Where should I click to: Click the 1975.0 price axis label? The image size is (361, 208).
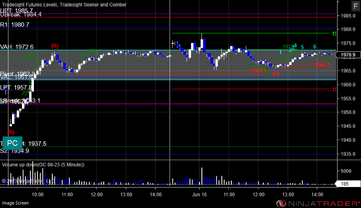click(x=348, y=43)
